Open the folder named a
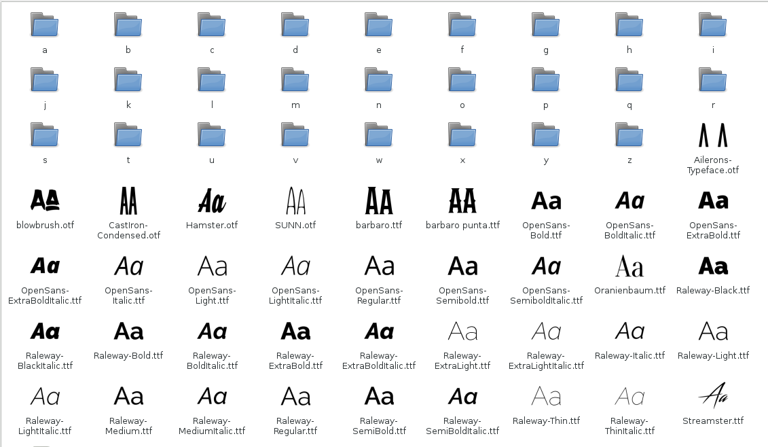The image size is (768, 447). click(x=45, y=24)
